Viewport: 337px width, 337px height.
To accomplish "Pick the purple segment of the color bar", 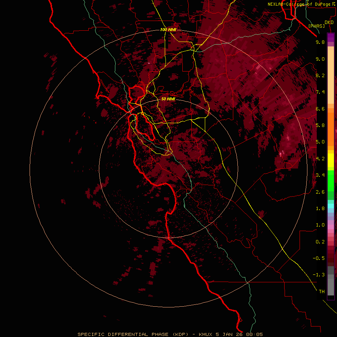I will pyautogui.click(x=331, y=38).
